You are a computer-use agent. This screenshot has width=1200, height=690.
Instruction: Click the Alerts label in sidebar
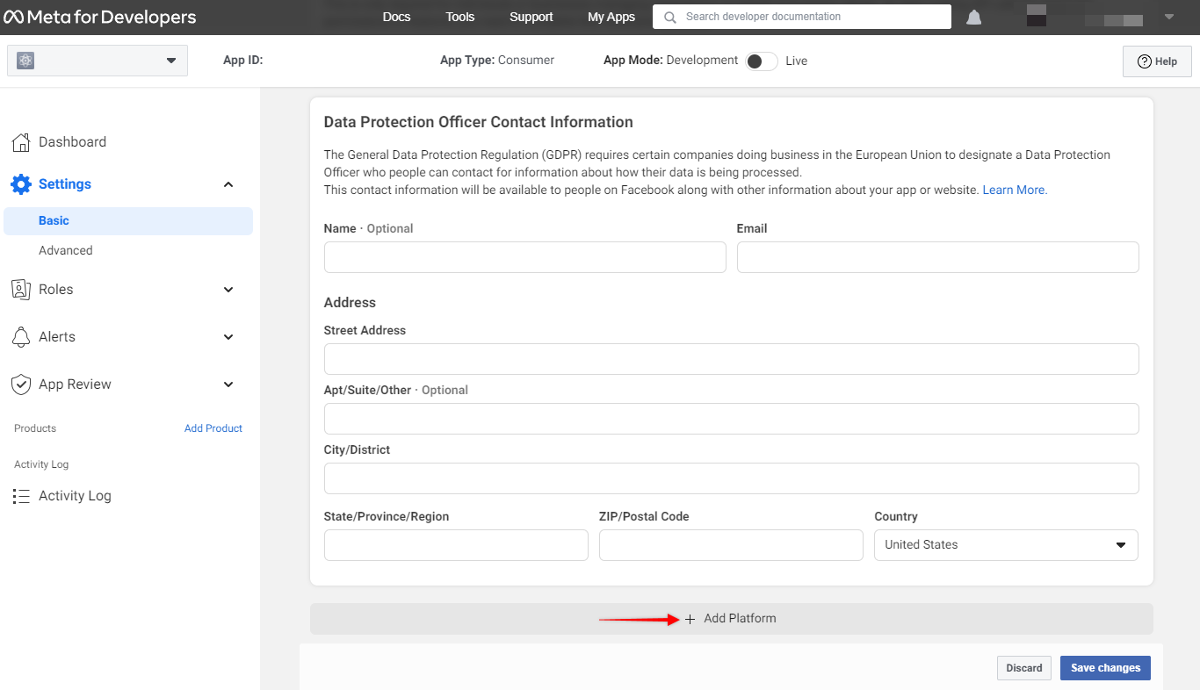(x=57, y=337)
